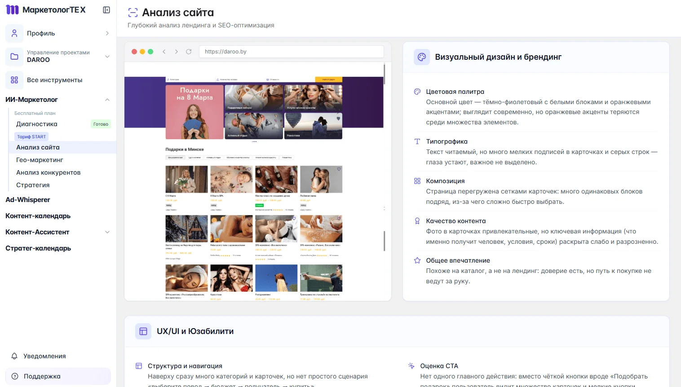Image resolution: width=681 pixels, height=387 pixels.
Task: Click the Уведомления bell icon
Action: click(x=14, y=356)
